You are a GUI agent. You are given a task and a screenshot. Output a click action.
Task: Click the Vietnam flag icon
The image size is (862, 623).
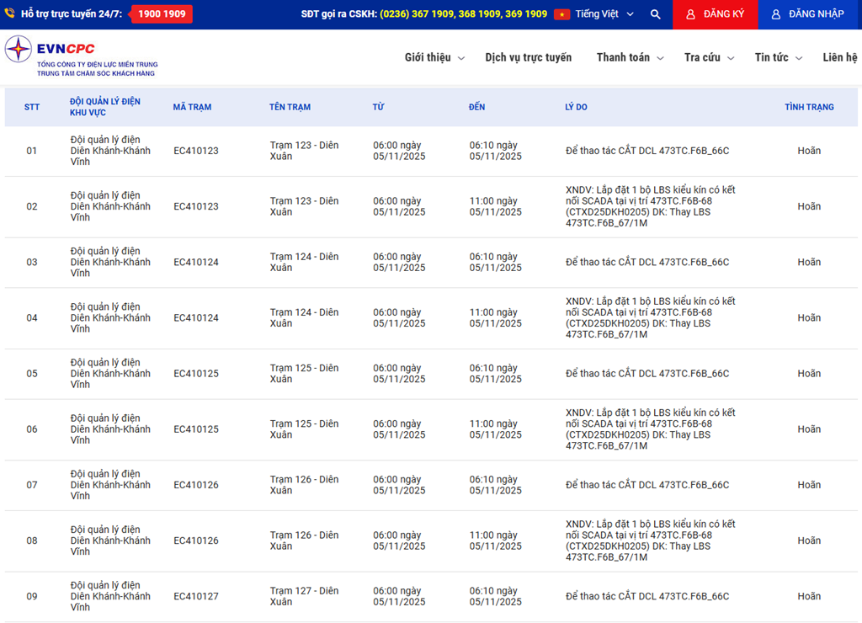[561, 14]
